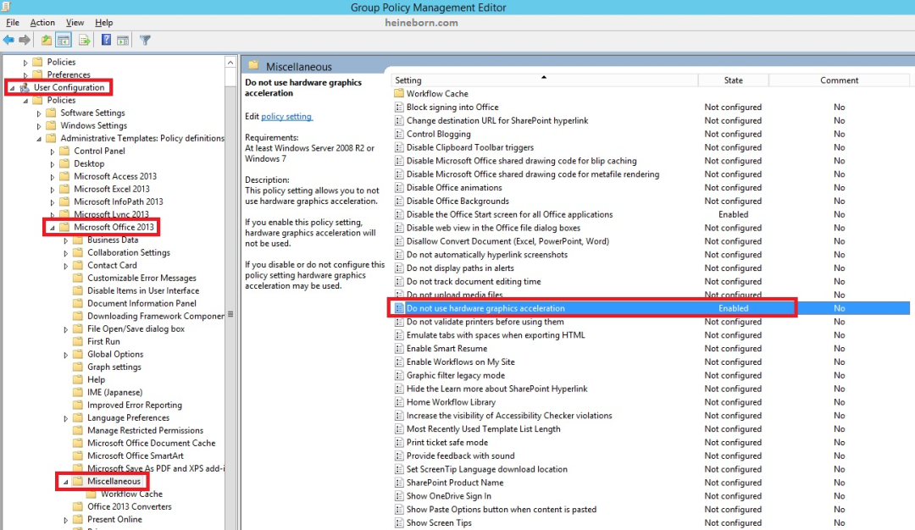Click the policy icon for Print ticket safe mode

[x=399, y=442]
